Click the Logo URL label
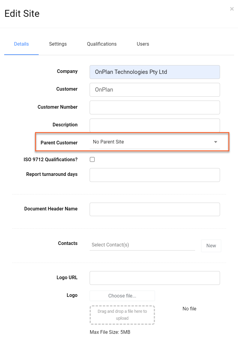Viewport: 238px width, 350px height. coord(67,277)
